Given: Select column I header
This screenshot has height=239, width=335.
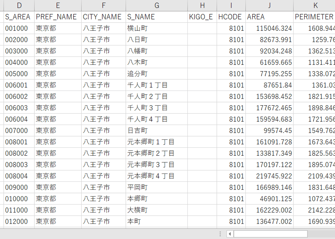Looking at the screenshot, I should (x=231, y=5).
